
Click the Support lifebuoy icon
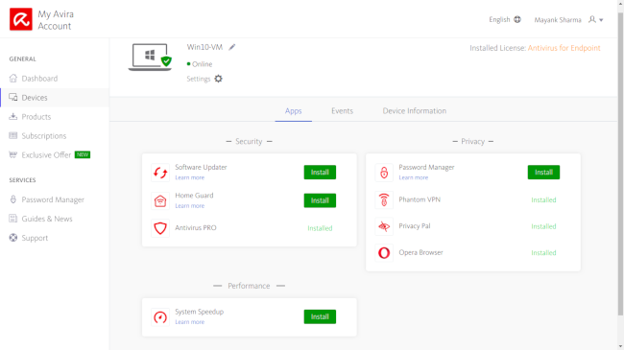point(13,238)
